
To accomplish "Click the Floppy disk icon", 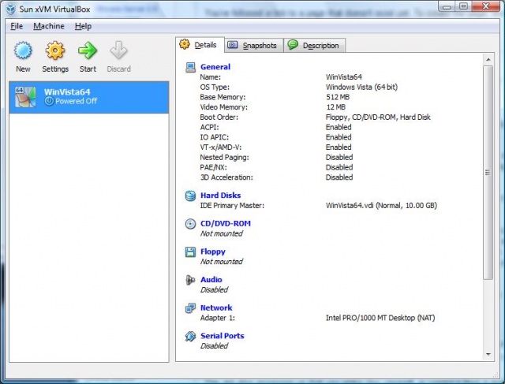I will pyautogui.click(x=190, y=252).
